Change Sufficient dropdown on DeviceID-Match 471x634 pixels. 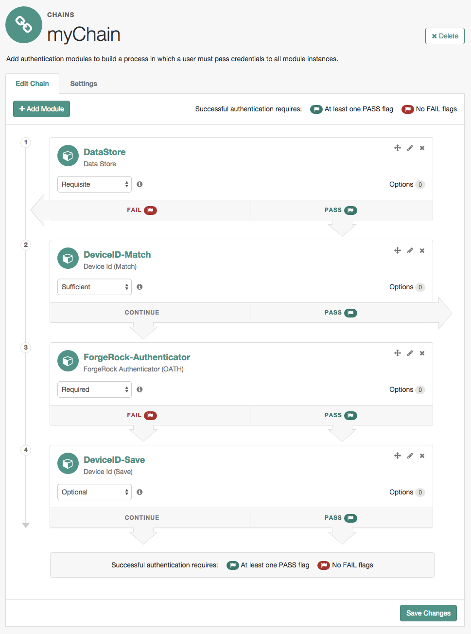[x=94, y=287]
